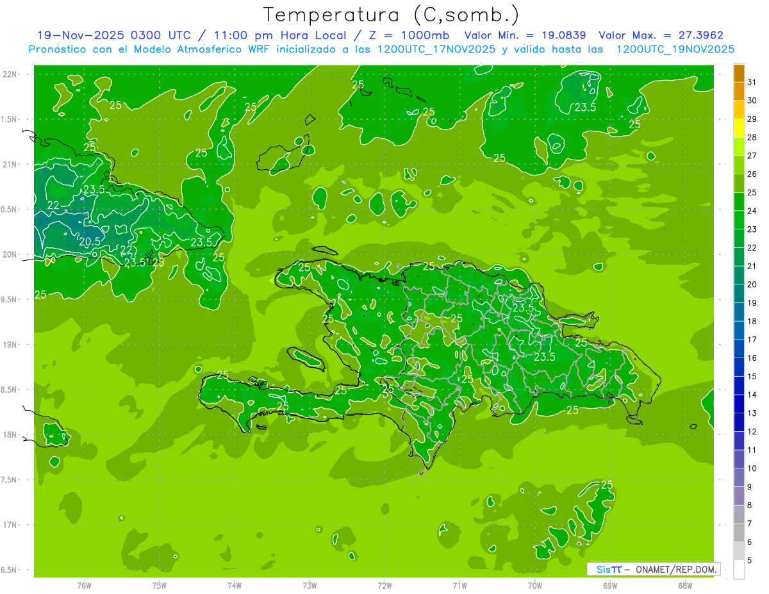
Task: Click the '21N' latitude axis label
Action: click(x=9, y=164)
